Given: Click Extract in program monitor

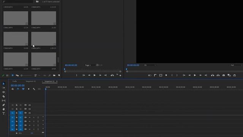Looking at the screenshot, I should [x=218, y=75].
